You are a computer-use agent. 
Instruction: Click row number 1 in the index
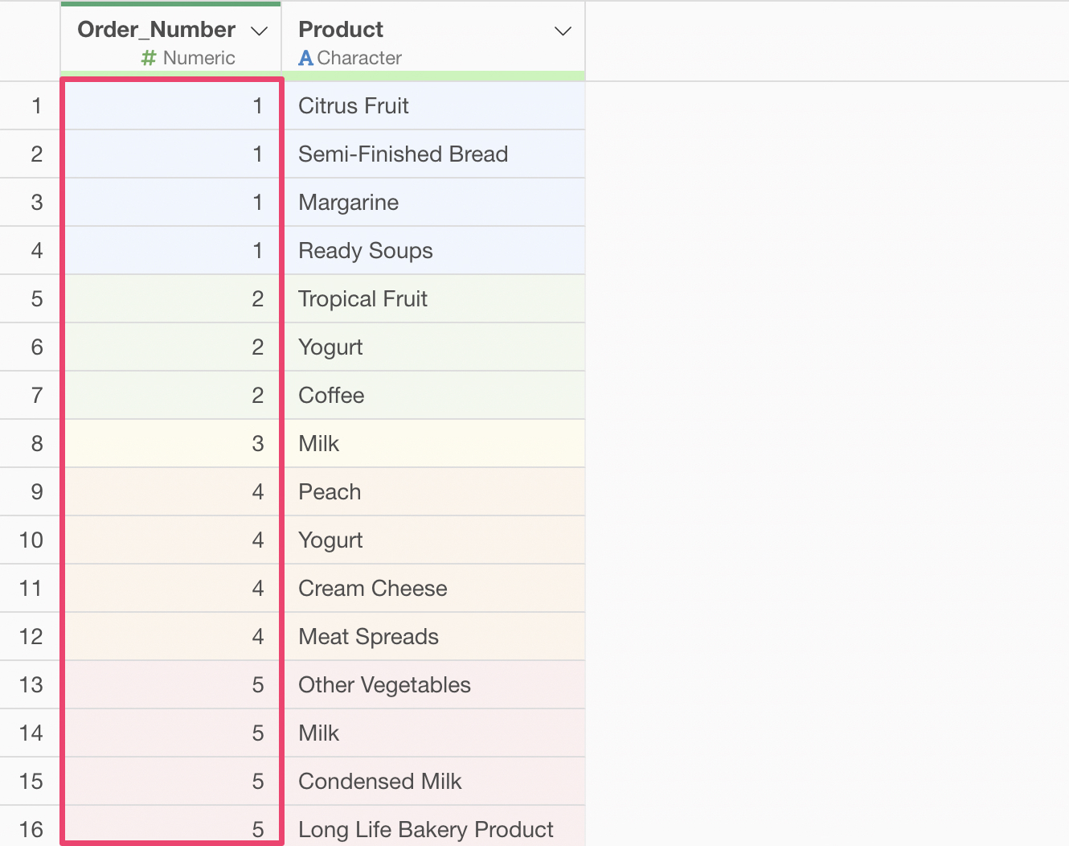click(x=36, y=106)
